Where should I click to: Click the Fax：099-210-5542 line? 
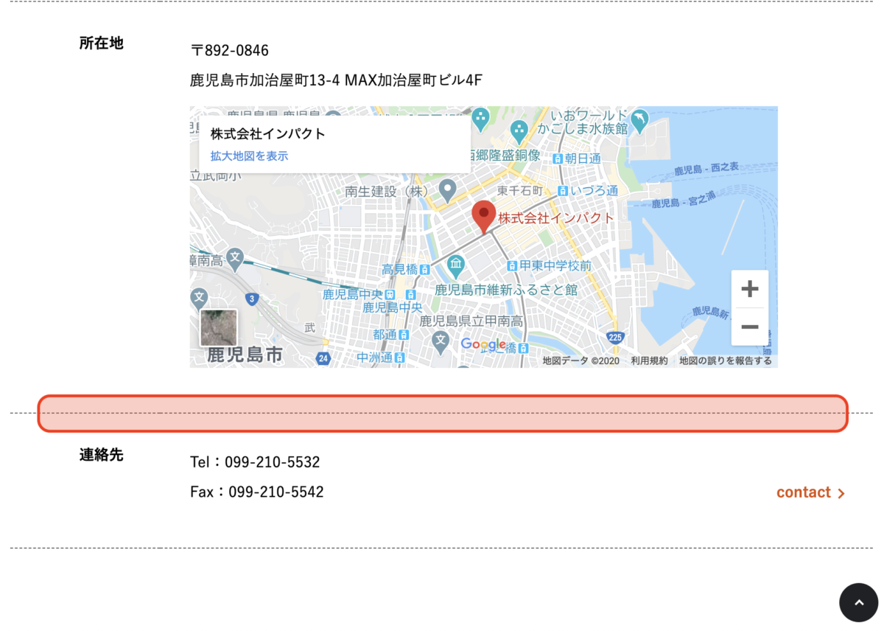(x=257, y=492)
